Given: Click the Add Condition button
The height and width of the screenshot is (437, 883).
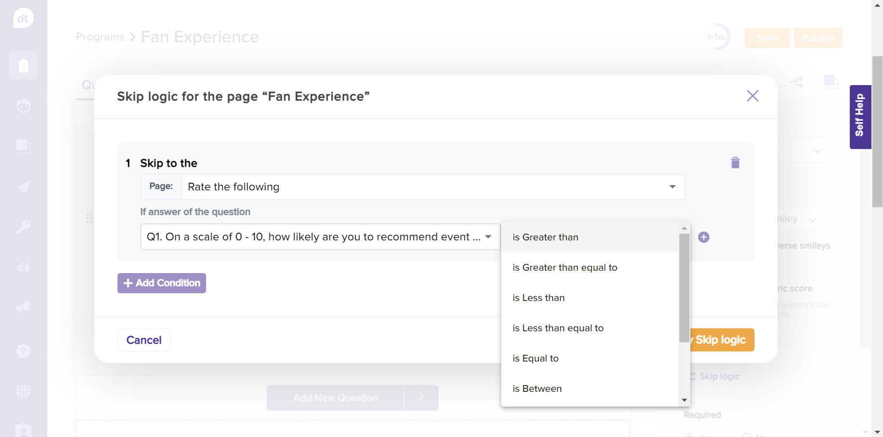Looking at the screenshot, I should click(162, 283).
